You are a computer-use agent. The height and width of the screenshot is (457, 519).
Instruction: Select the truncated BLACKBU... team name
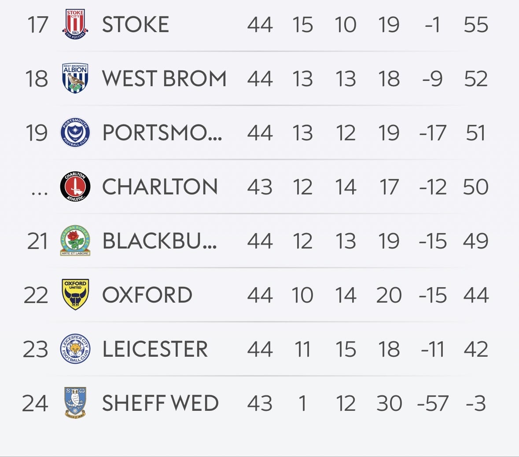coord(159,241)
